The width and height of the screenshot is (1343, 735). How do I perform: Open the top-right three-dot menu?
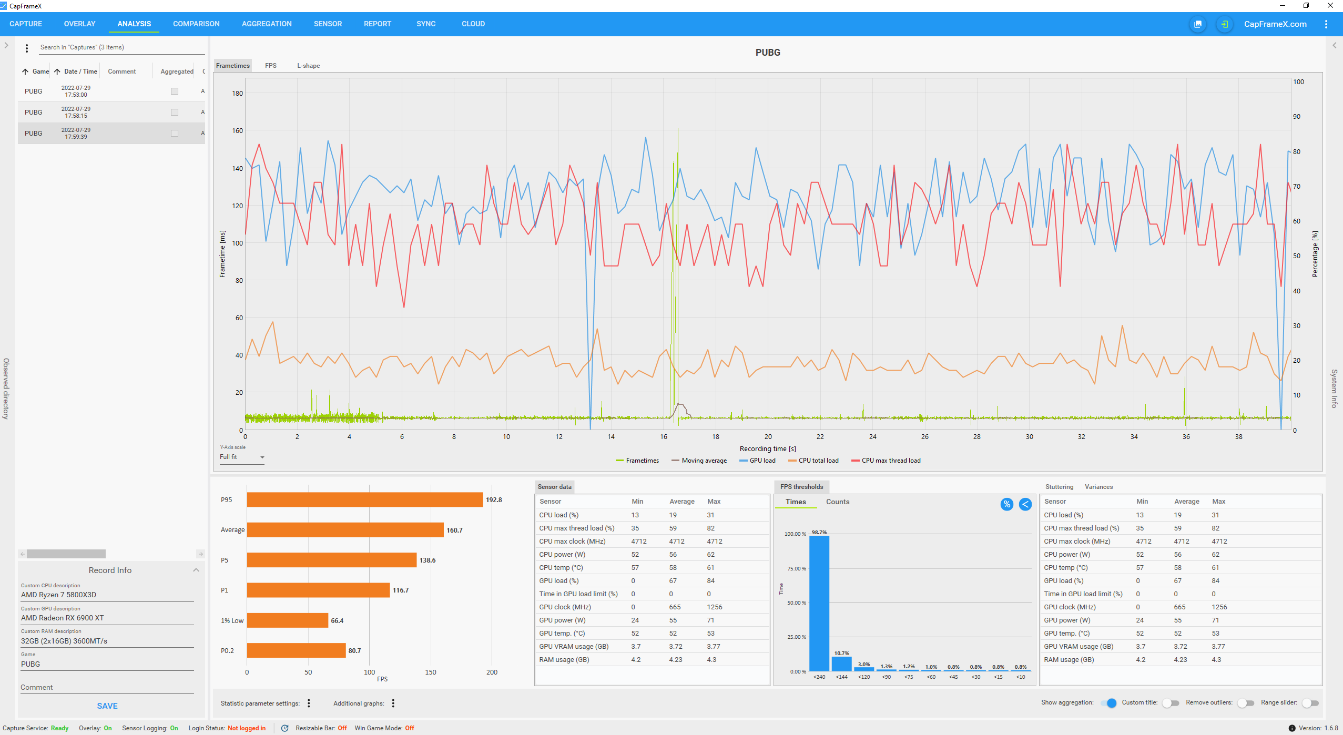pos(1326,24)
